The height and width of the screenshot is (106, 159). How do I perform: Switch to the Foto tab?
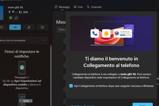click(x=78, y=7)
